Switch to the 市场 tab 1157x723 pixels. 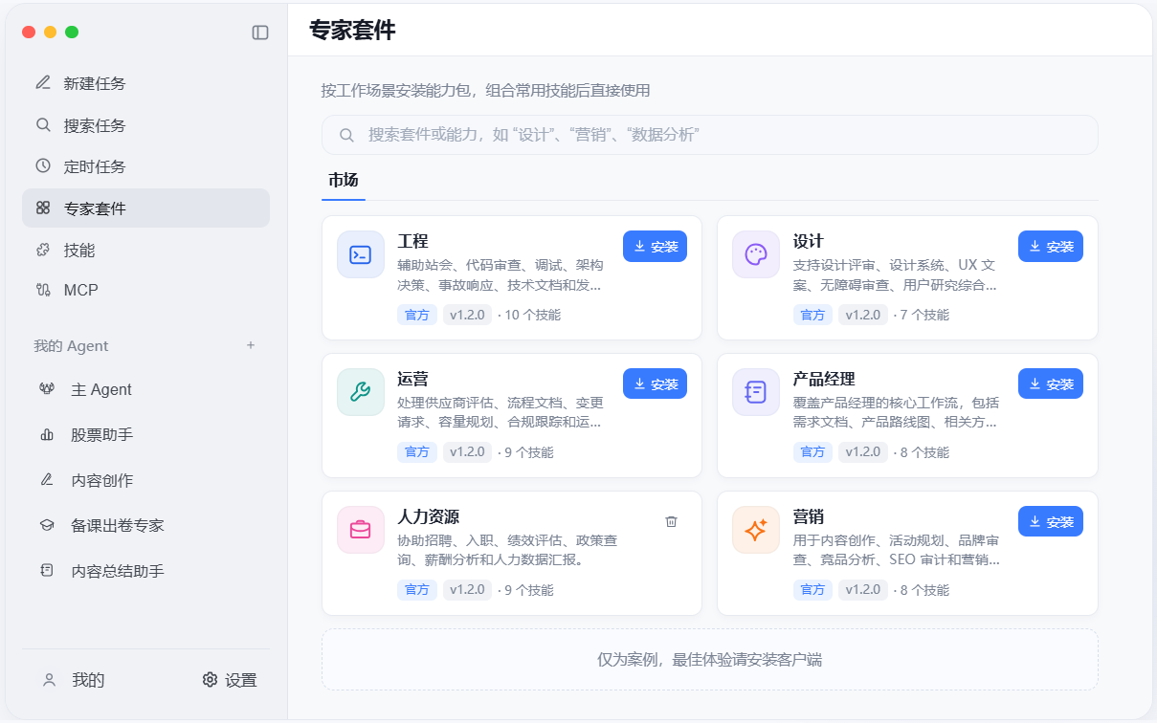344,180
